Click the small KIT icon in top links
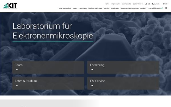 coord(146,4)
